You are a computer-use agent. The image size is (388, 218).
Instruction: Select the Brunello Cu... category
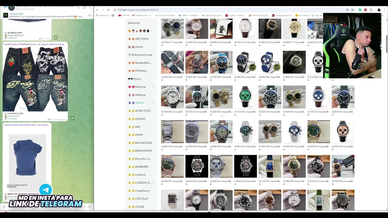[140, 159]
